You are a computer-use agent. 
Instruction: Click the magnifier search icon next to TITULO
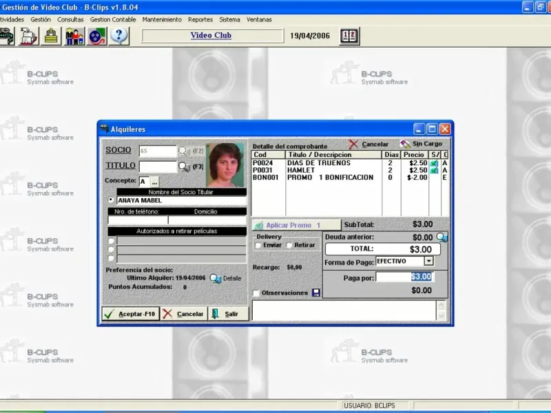point(184,167)
